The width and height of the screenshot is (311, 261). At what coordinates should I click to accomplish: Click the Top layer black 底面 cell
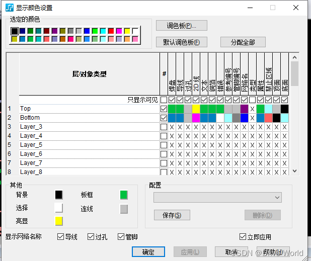pyautogui.click(x=285, y=109)
